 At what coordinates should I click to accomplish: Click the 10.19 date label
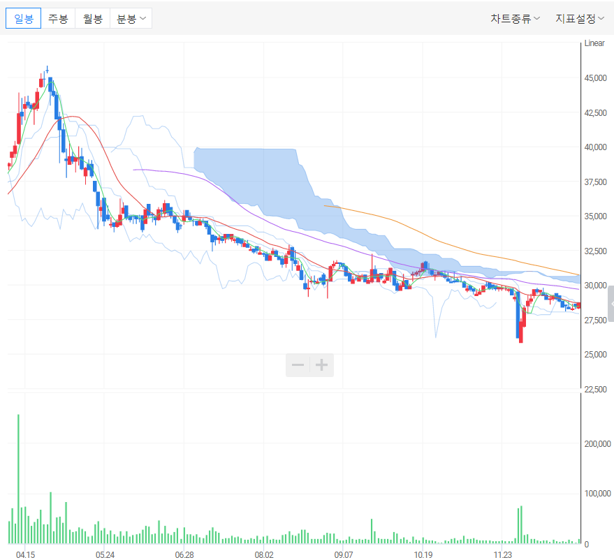423,554
